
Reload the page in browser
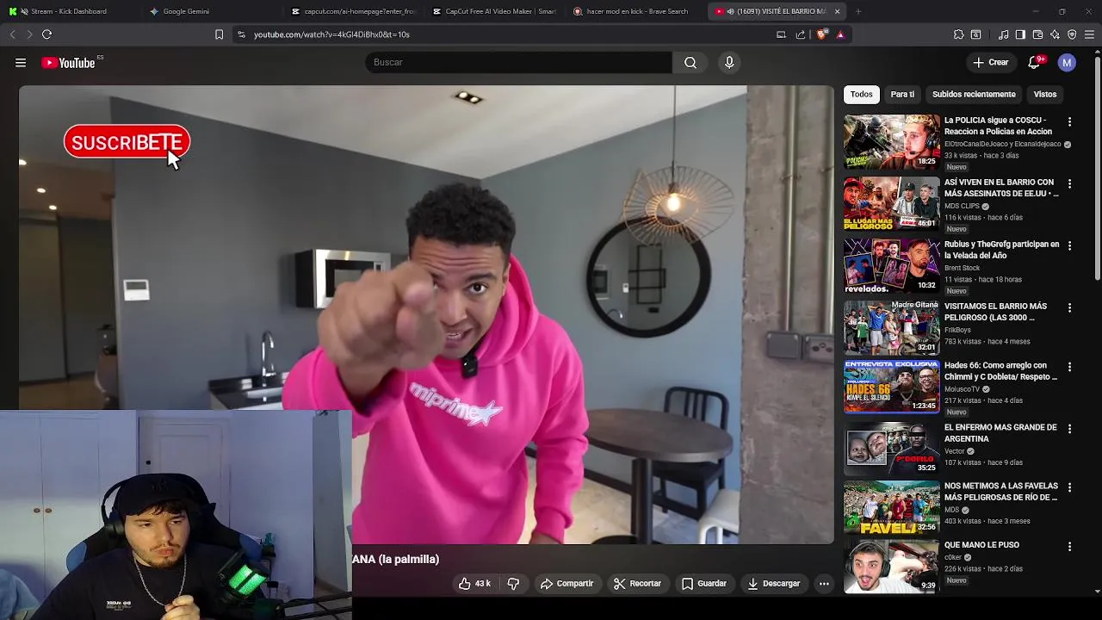tap(46, 34)
